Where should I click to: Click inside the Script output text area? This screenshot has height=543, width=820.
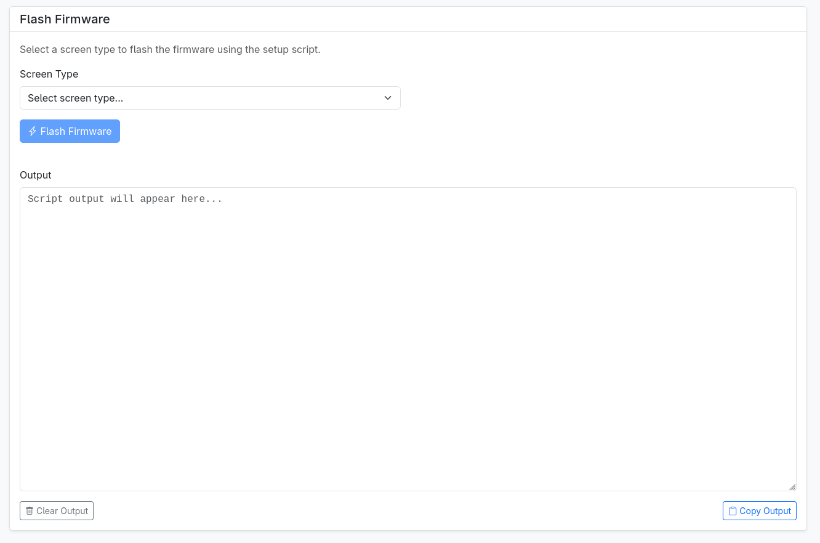(x=408, y=339)
